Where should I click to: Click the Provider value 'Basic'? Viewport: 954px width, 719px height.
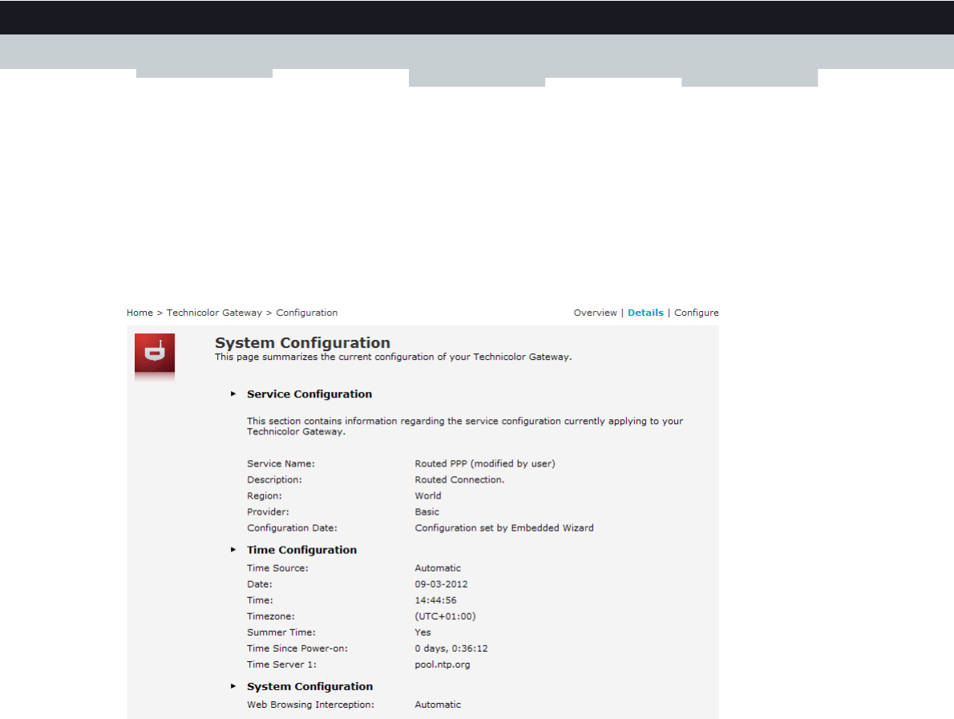point(426,511)
